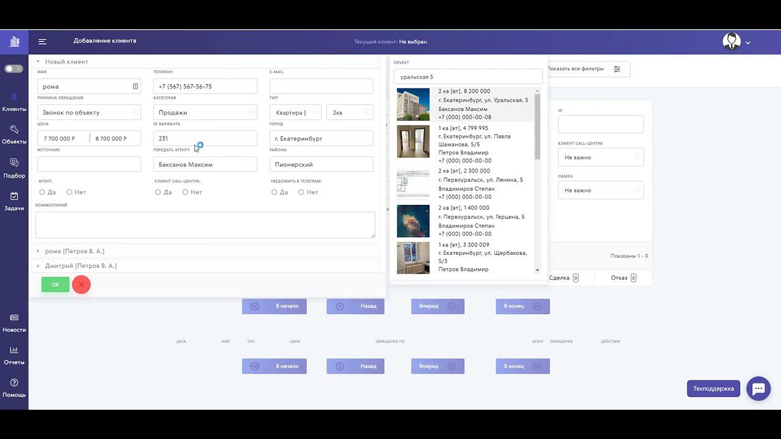Viewport: 781px width, 439px height.
Task: Click the building logo icon
Action: click(15, 41)
